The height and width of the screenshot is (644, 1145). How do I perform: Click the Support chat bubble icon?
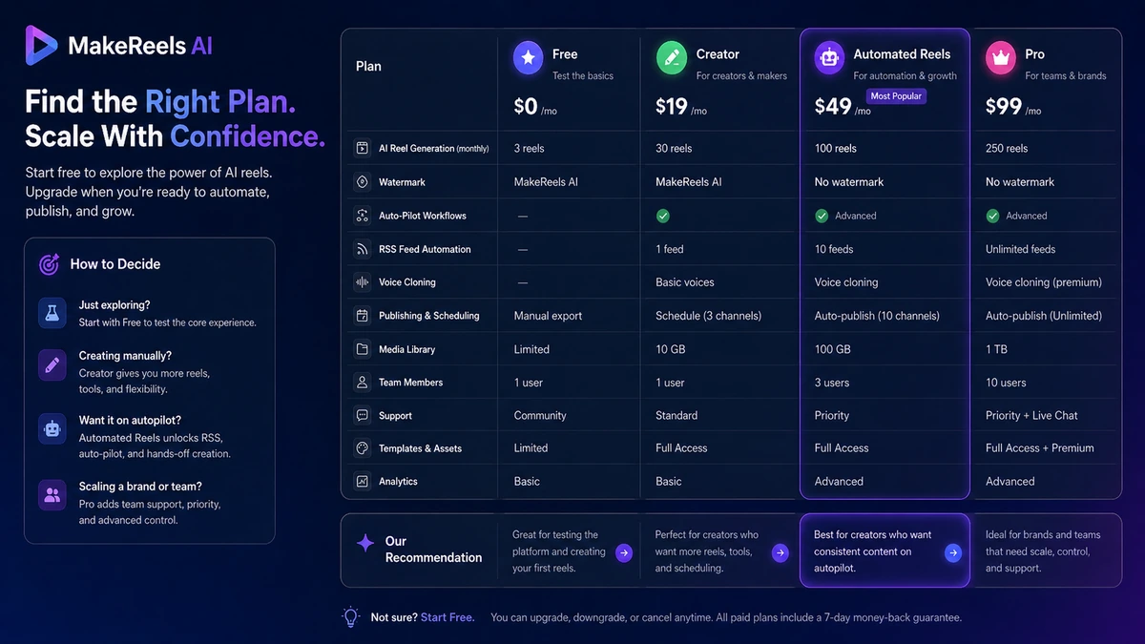point(363,416)
